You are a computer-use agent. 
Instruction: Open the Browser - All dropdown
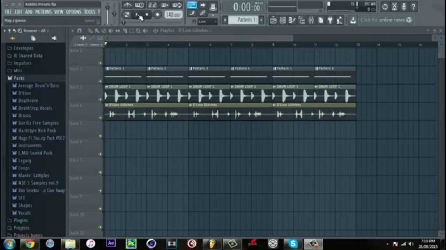pos(36,31)
